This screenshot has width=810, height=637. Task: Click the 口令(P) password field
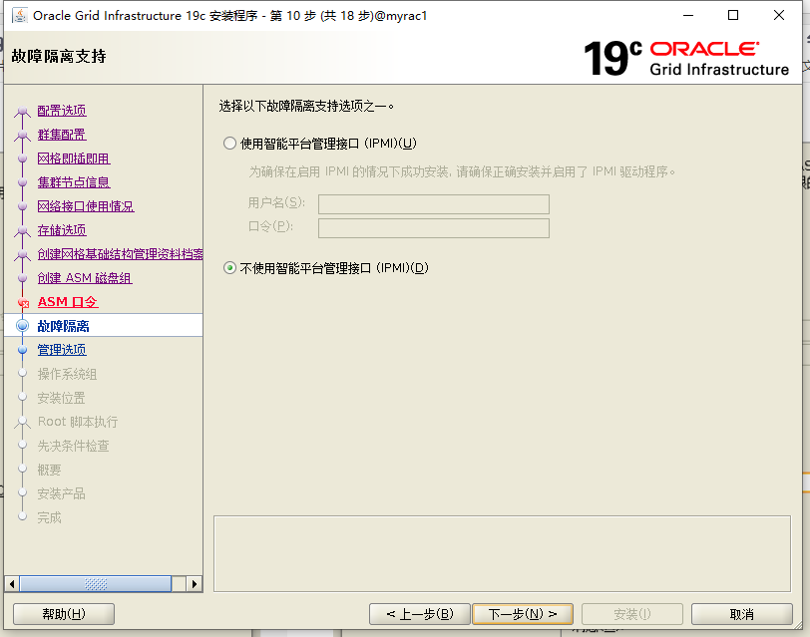click(x=433, y=227)
